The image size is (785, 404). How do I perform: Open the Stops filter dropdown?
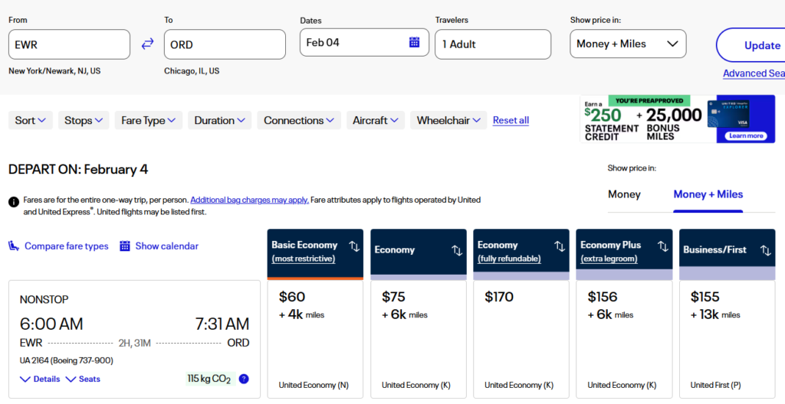[84, 120]
